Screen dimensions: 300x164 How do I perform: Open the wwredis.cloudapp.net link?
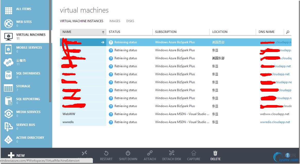275,122
